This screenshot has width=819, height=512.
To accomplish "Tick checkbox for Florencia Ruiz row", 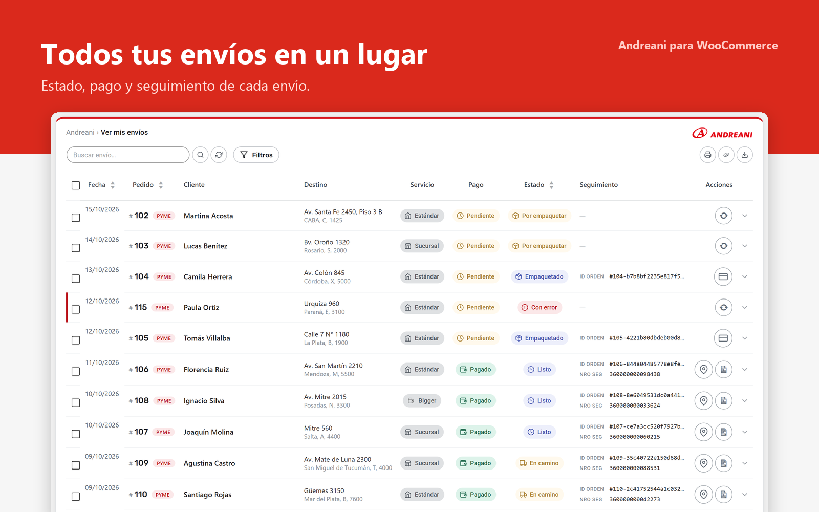I will pos(76,371).
